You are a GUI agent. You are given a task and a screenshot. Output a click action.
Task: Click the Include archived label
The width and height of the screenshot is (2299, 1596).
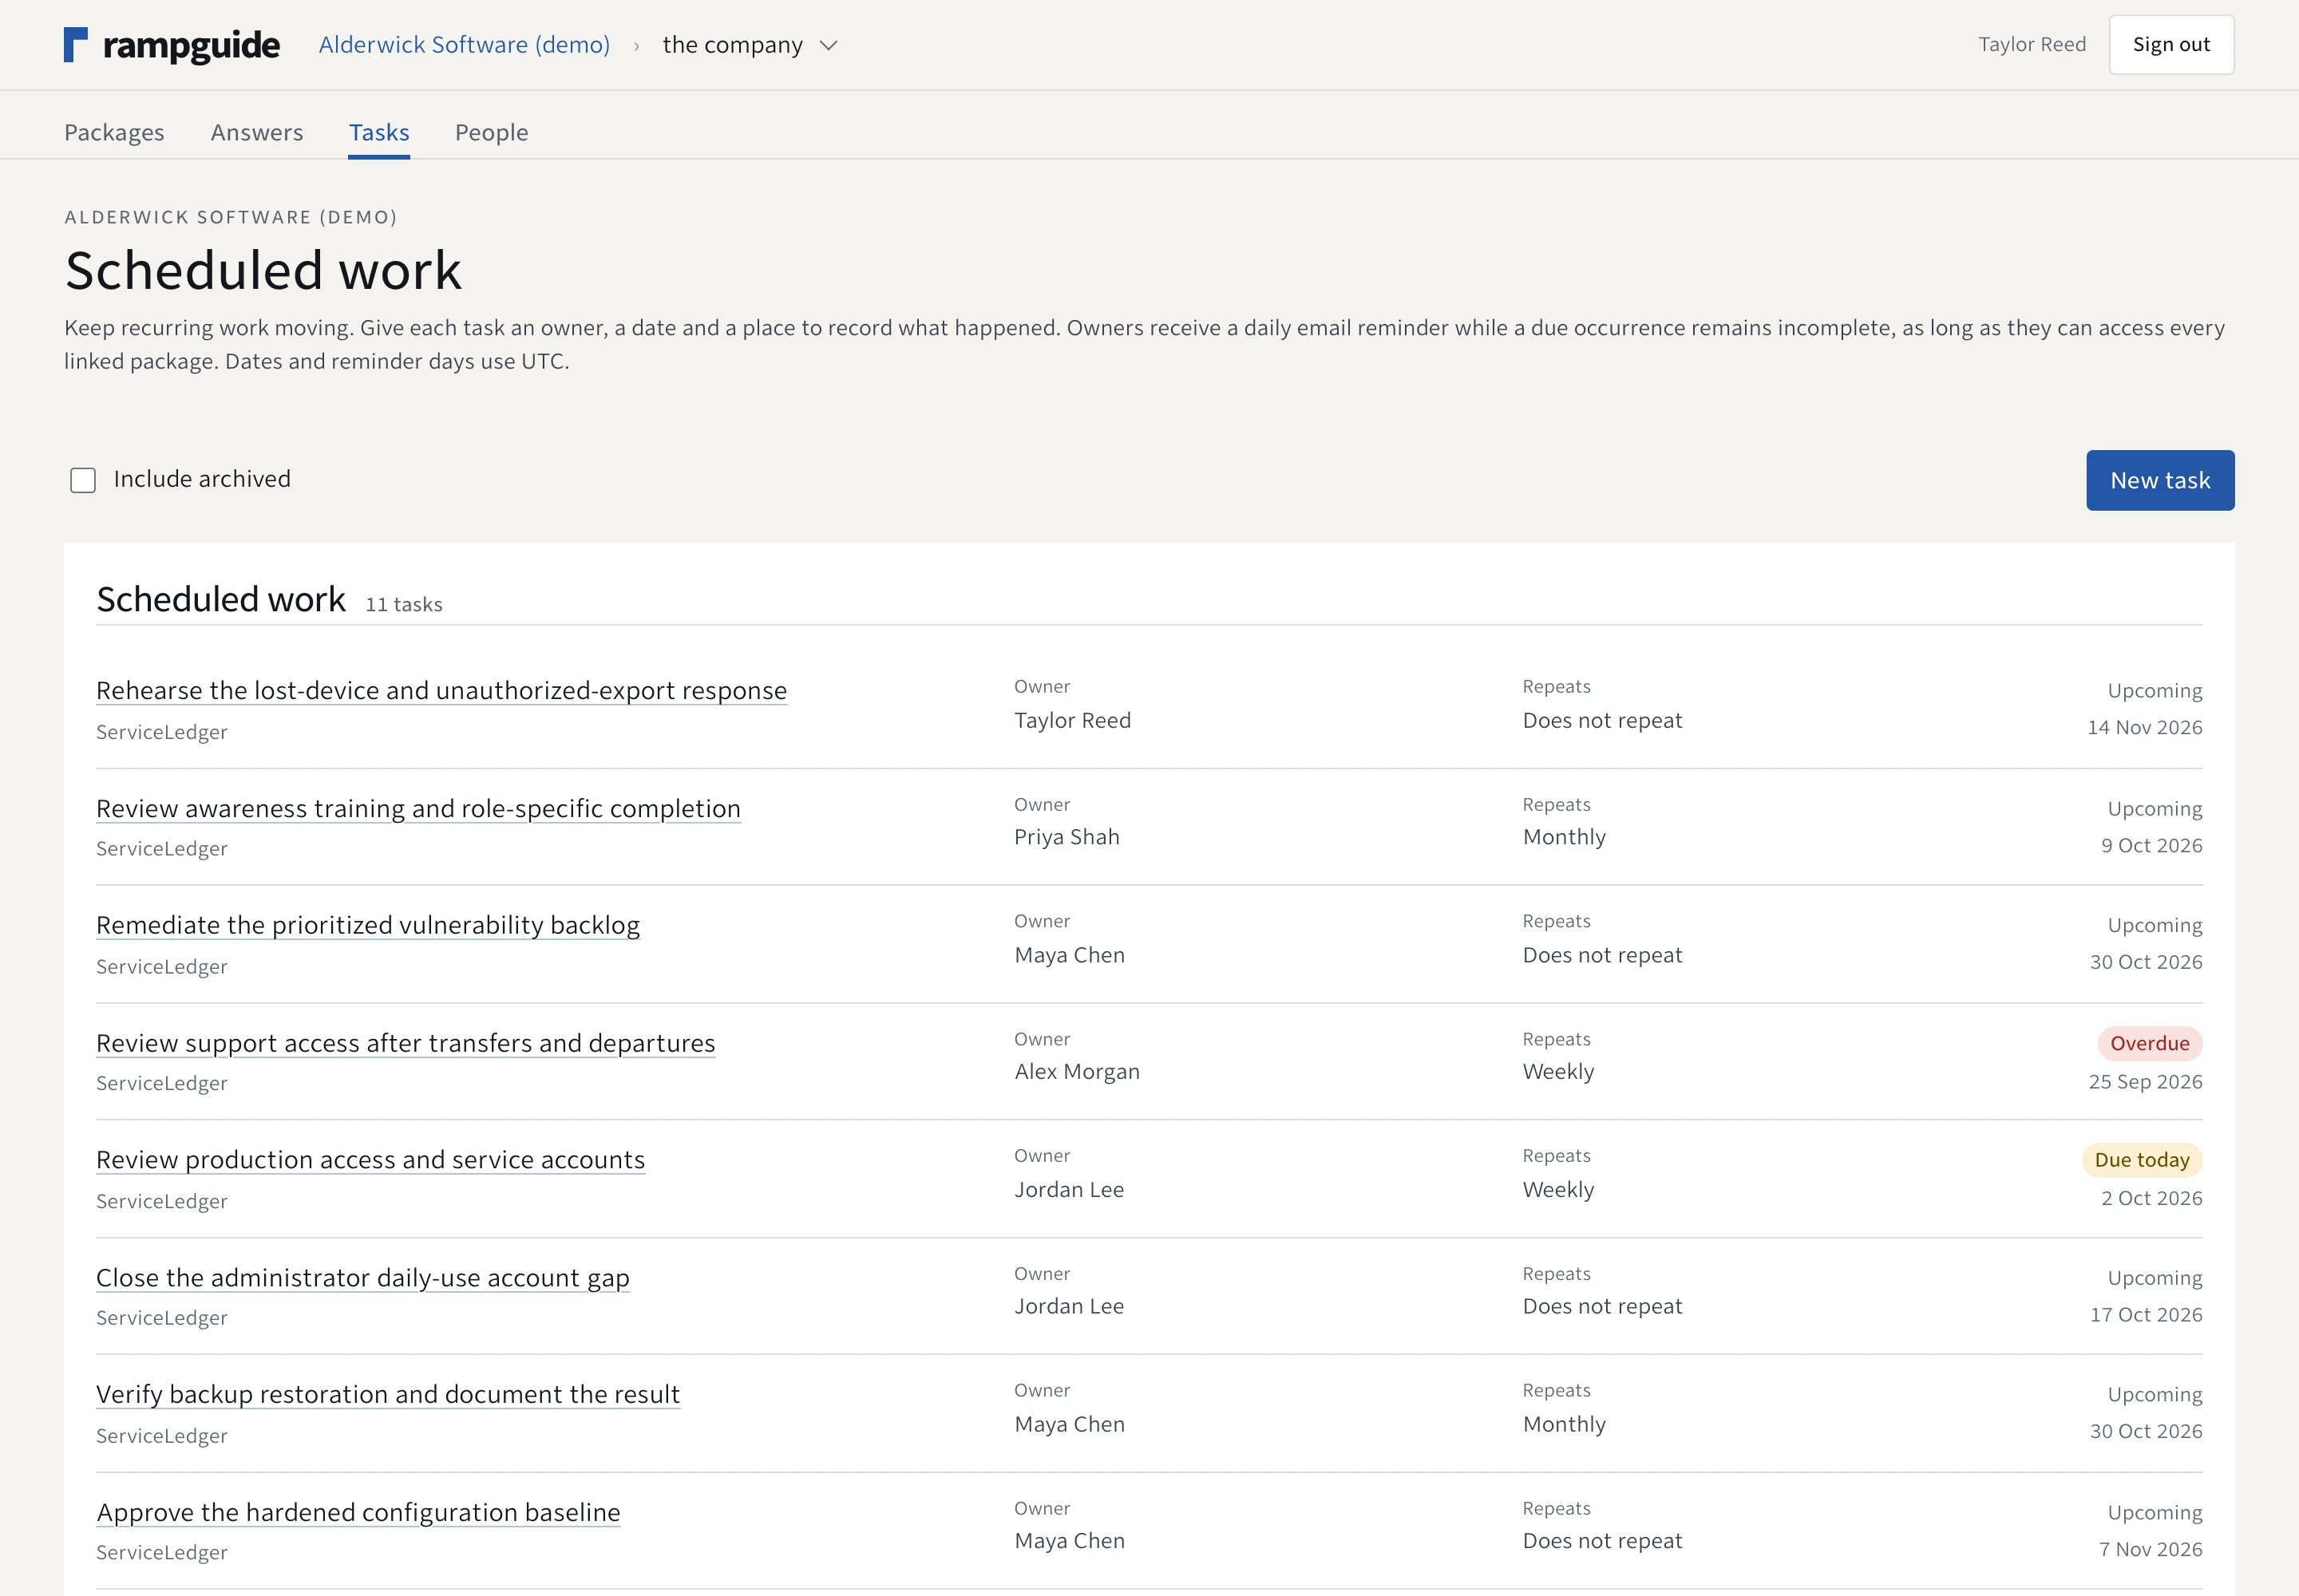coord(202,479)
